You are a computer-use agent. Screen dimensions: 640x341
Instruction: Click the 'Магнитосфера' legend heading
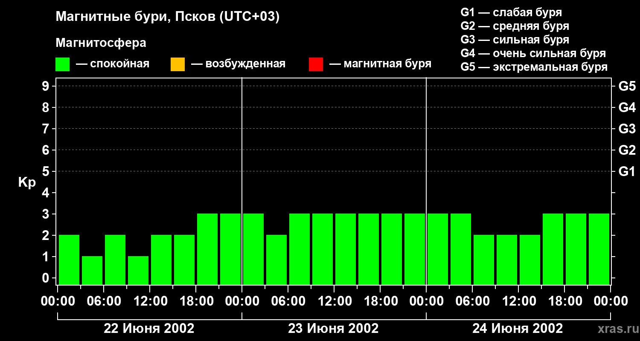[101, 43]
